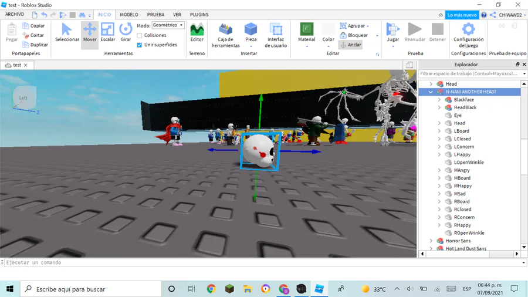Click the Ejecutar un comando field
Viewport: 528px width, 297px height.
(x=263, y=262)
